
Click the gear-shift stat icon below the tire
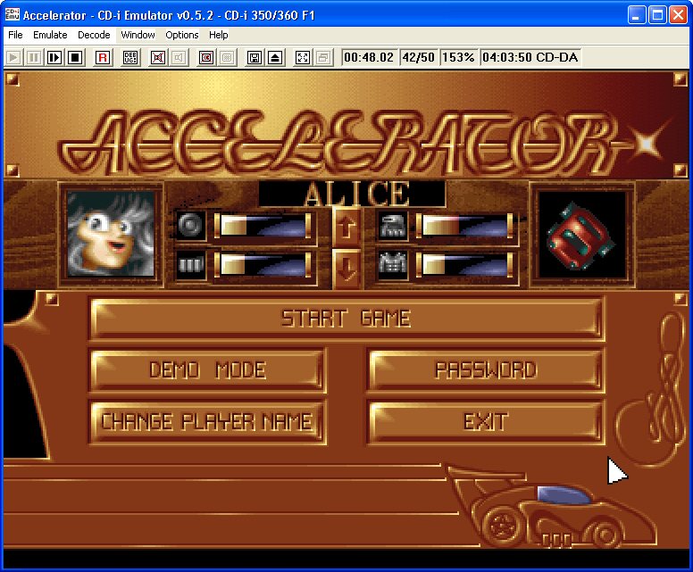point(190,264)
